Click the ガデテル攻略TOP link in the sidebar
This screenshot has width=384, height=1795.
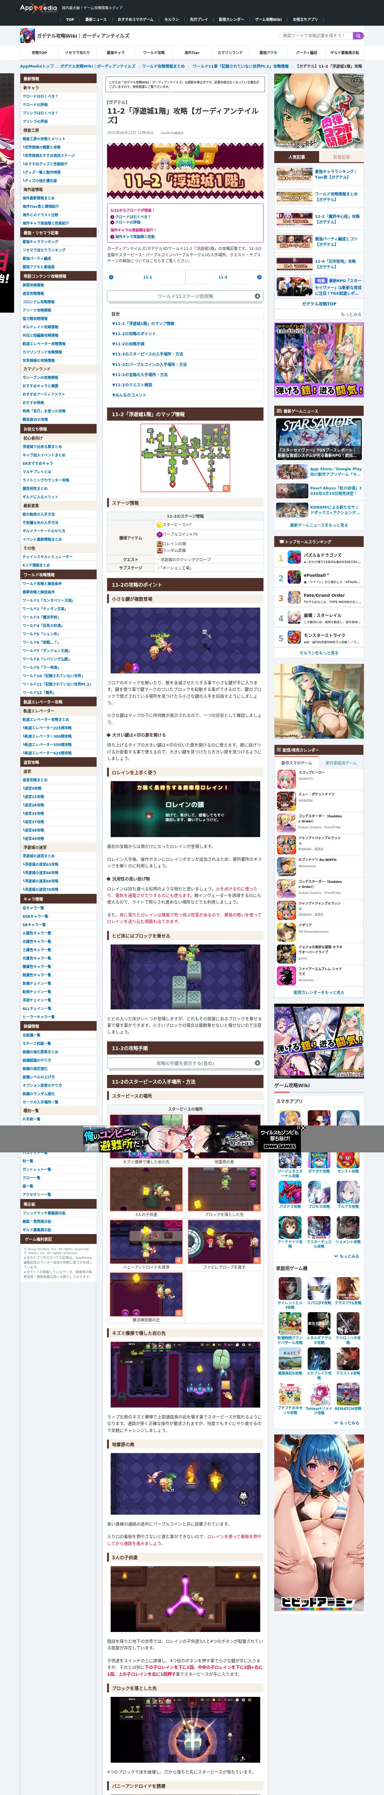pyautogui.click(x=319, y=304)
